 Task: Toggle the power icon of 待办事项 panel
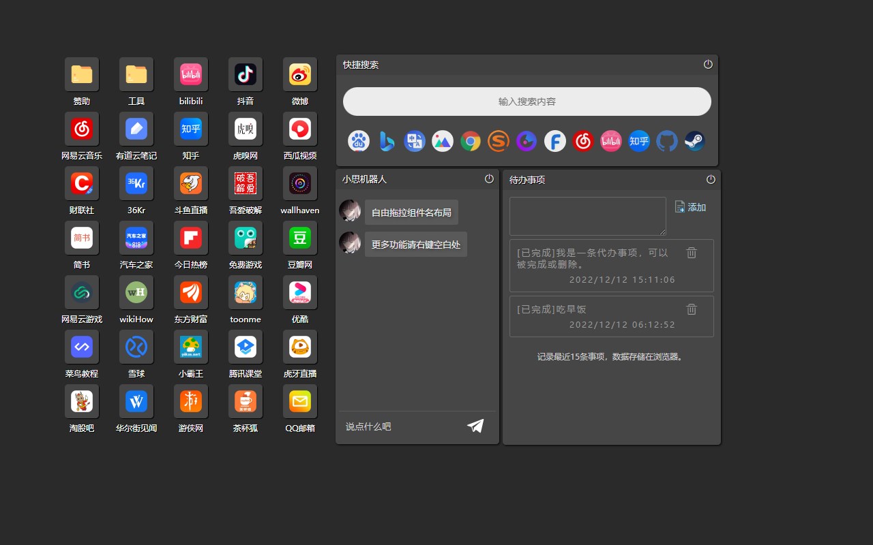tap(711, 179)
